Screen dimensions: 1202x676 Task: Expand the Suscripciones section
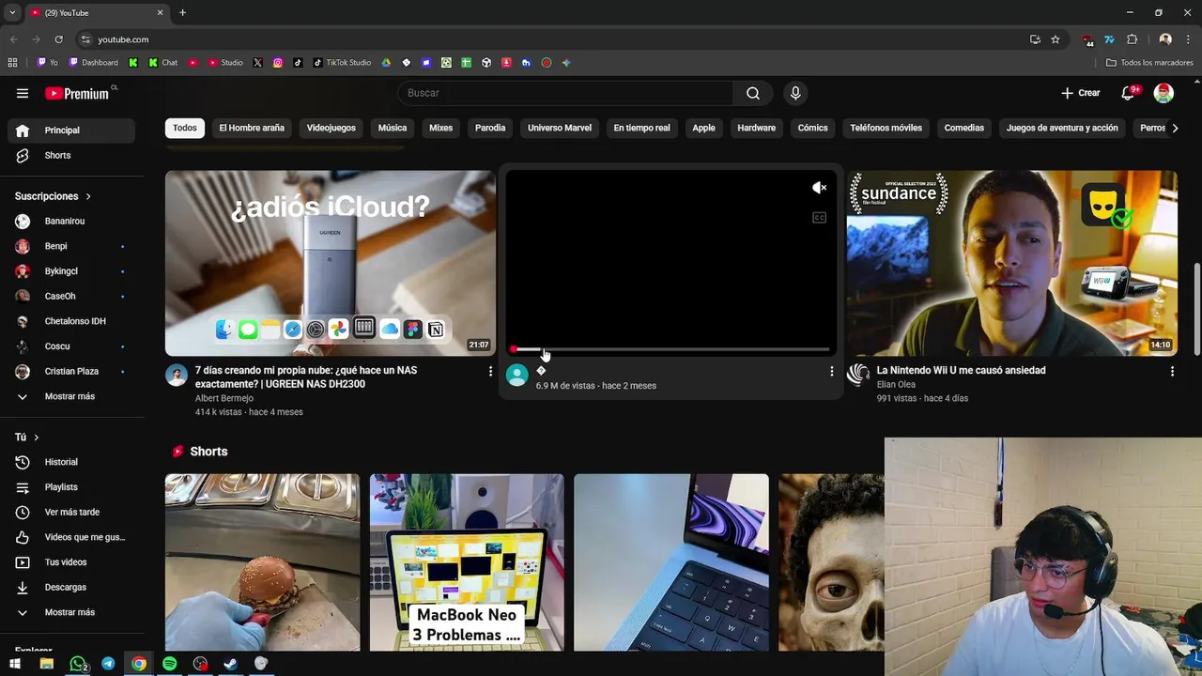53,196
